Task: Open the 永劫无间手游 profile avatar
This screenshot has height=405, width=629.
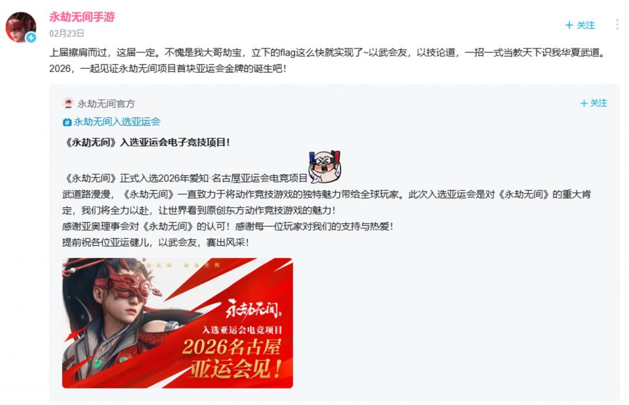Action: [20, 27]
